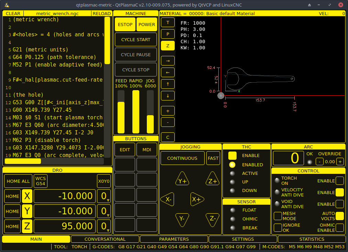Select the Top view icon in preview panel
Screen dimensions: 348x252
click(x=167, y=22)
